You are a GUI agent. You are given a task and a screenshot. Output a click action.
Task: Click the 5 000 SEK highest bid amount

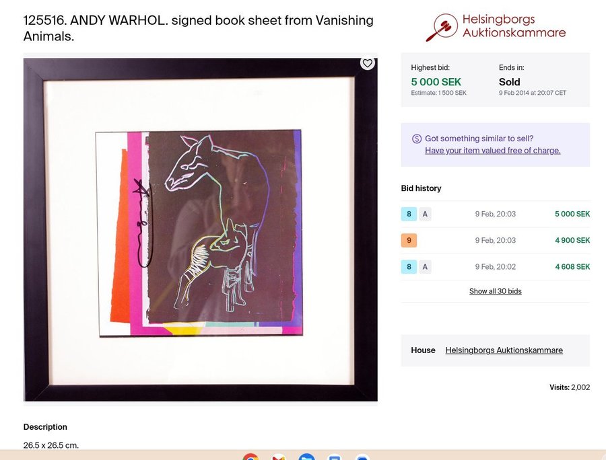[x=436, y=82]
